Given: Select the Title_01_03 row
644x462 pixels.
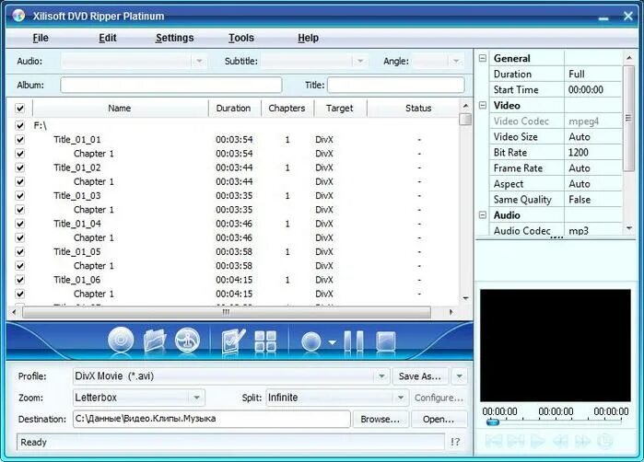Looking at the screenshot, I should [x=234, y=196].
